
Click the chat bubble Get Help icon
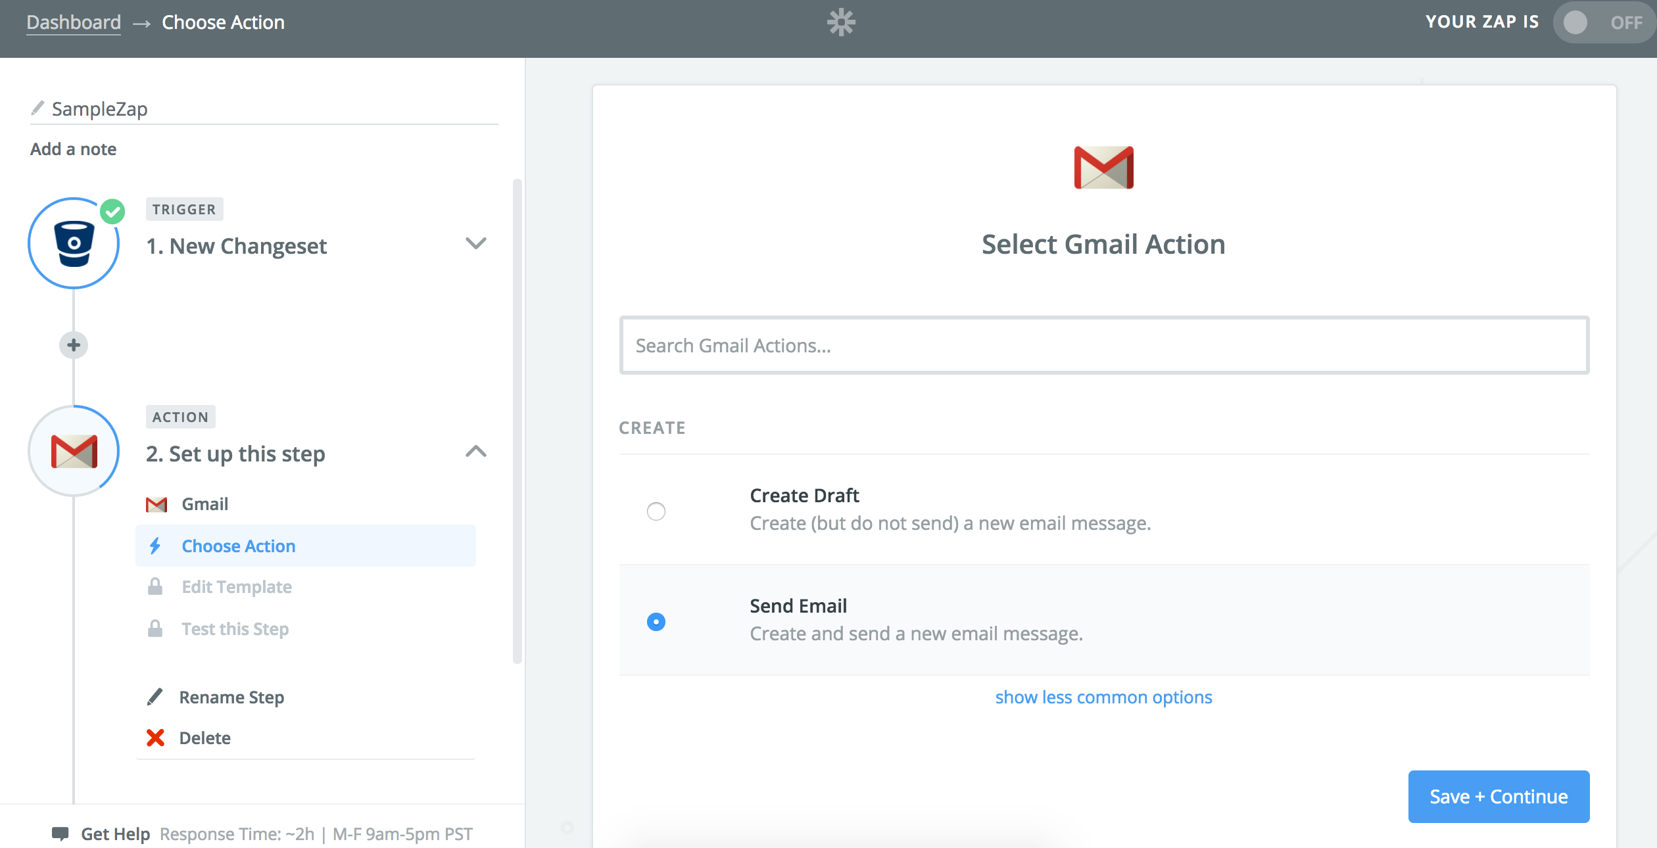(60, 834)
